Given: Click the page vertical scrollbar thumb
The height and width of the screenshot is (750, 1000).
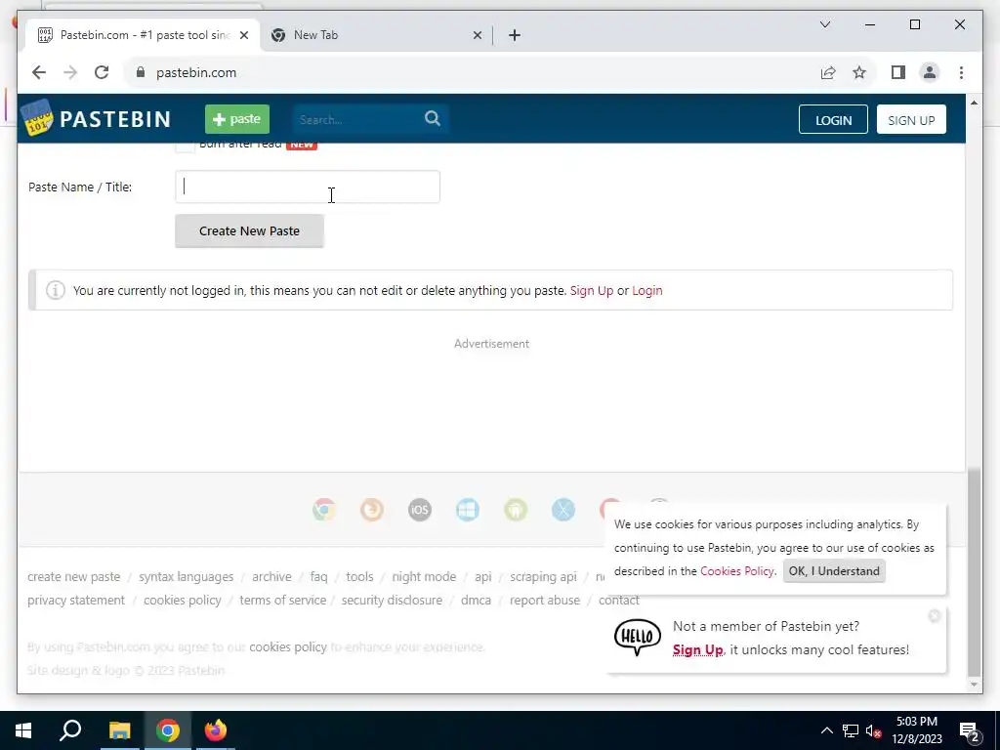Looking at the screenshot, I should (974, 570).
